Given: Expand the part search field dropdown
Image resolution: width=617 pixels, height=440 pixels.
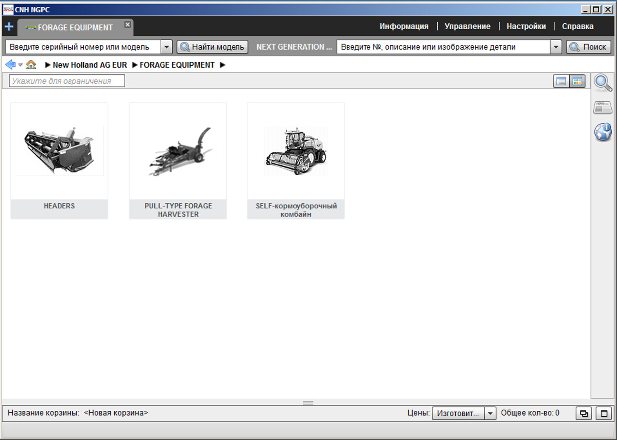Looking at the screenshot, I should pyautogui.click(x=556, y=47).
